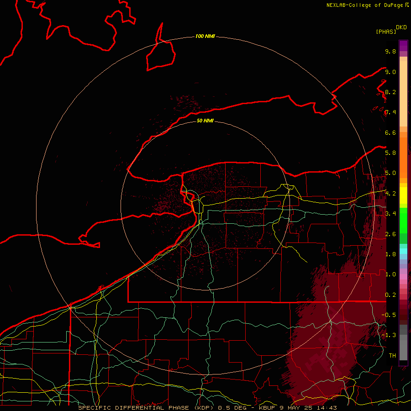Image resolution: width=411 pixels, height=411 pixels.
Task: Click the 0.2 scale value
Action: click(390, 295)
